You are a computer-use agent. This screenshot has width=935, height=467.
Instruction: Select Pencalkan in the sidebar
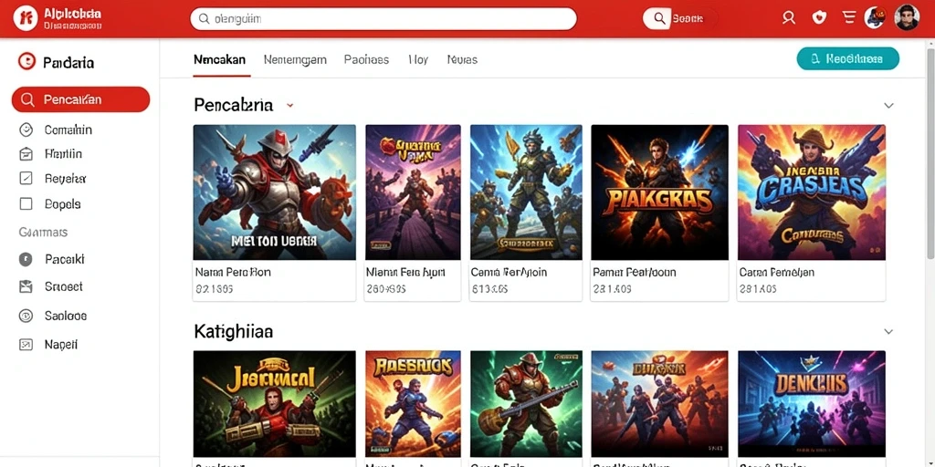(80, 99)
